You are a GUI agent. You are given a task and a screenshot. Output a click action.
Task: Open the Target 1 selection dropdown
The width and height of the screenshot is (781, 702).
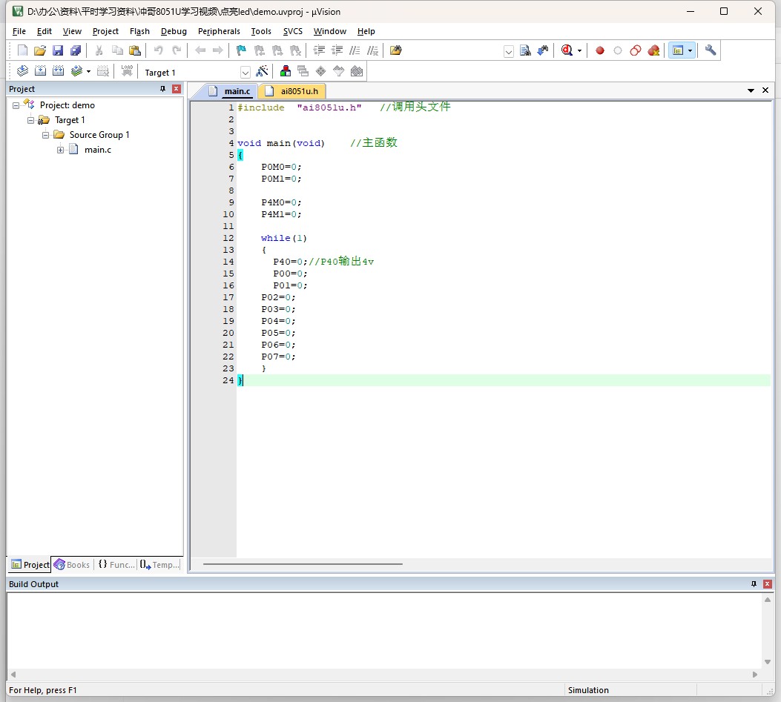245,73
